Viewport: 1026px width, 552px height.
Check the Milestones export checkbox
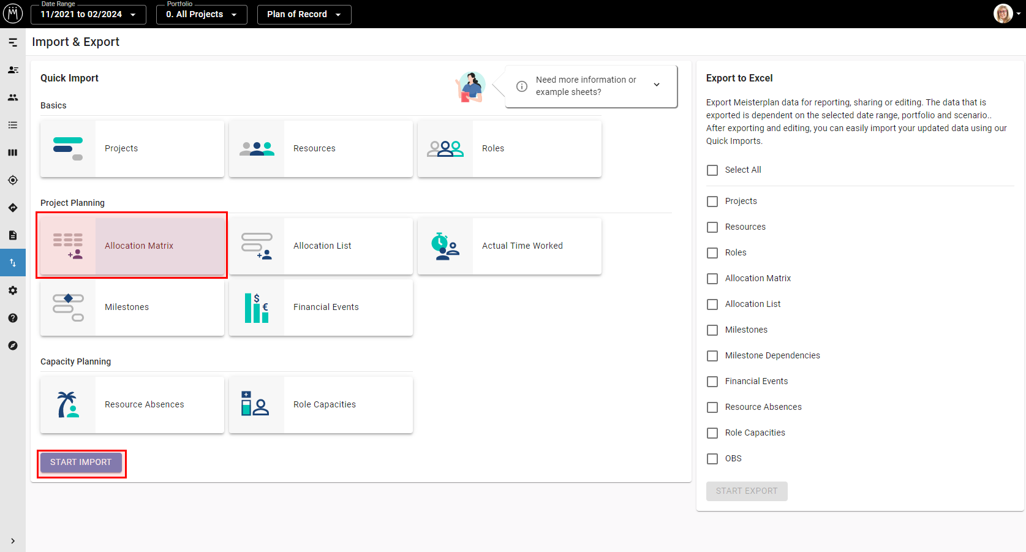pyautogui.click(x=712, y=330)
